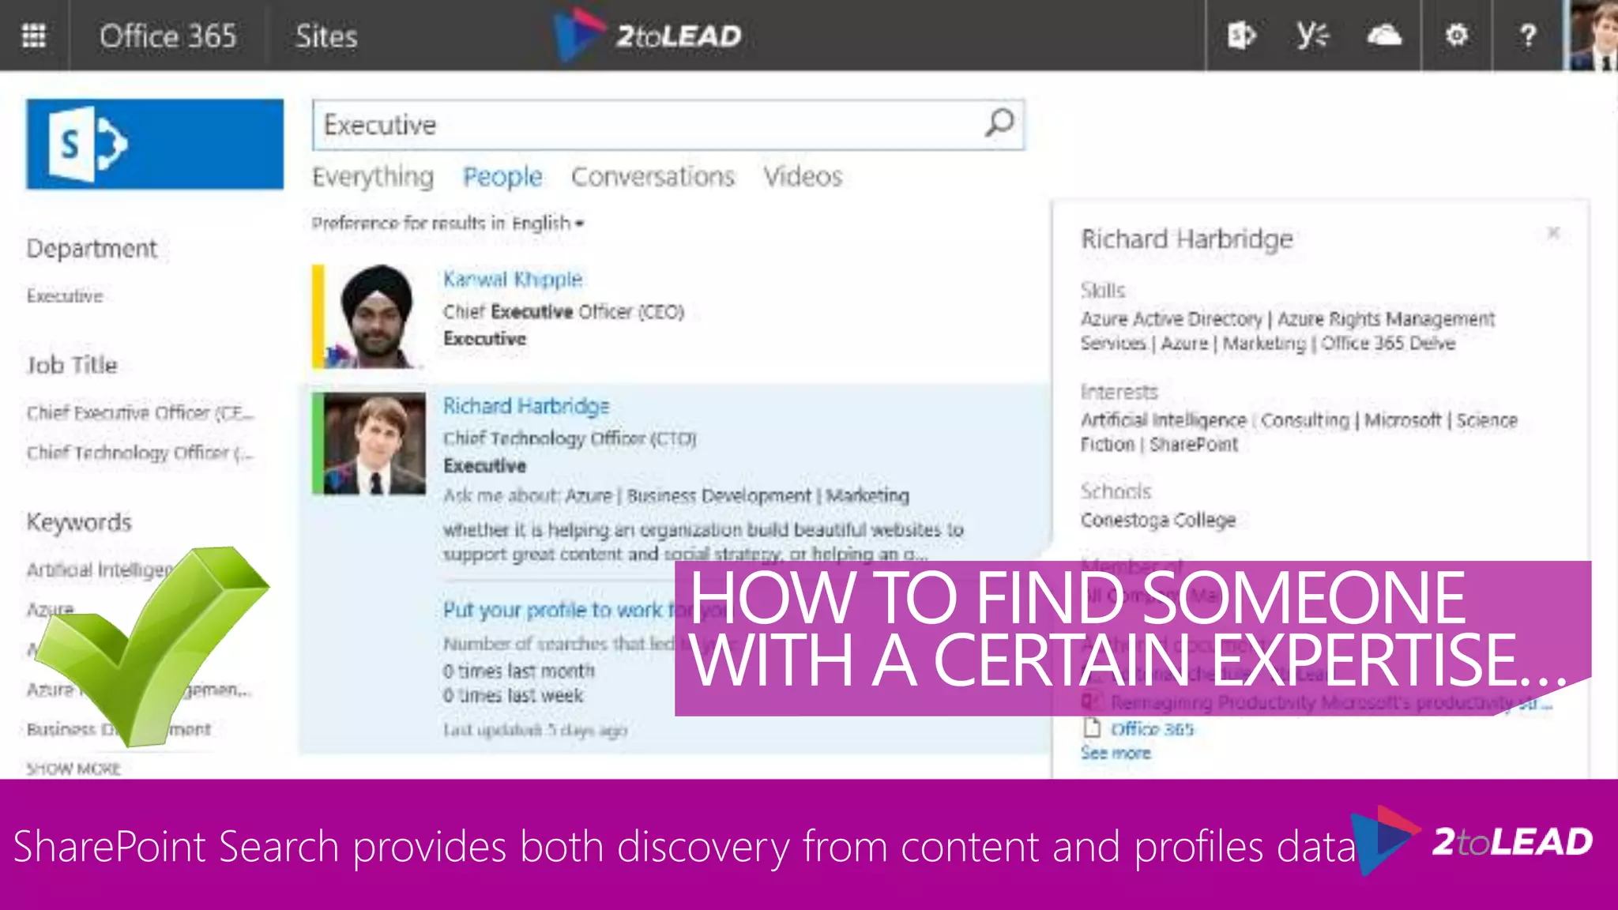Filter by Chief Executive Officer job title
Screen dimensions: 1618x910
(x=141, y=413)
